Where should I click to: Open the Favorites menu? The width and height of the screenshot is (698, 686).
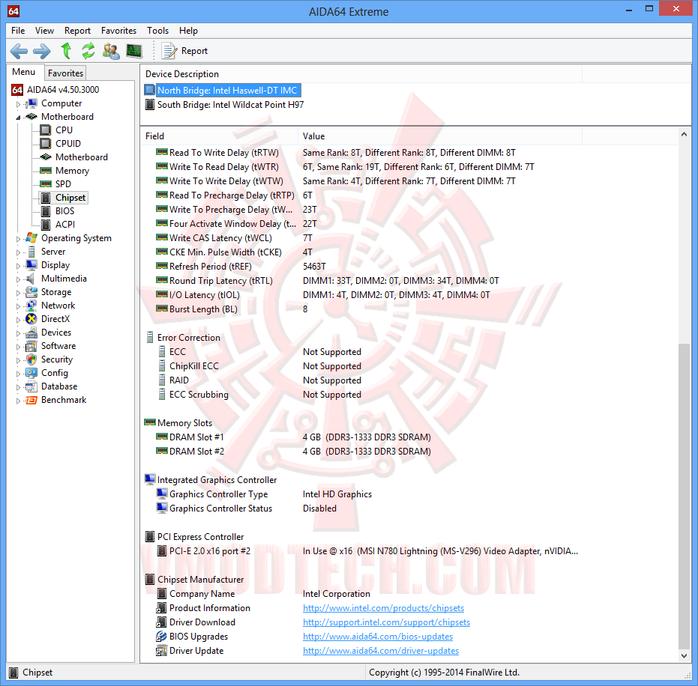(x=119, y=31)
